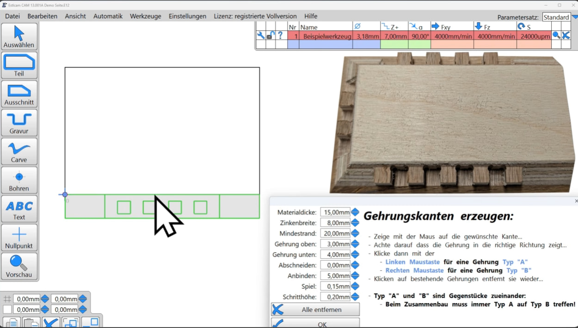Select the Auswählen pointer tool
Image resolution: width=578 pixels, height=328 pixels.
[x=19, y=36]
